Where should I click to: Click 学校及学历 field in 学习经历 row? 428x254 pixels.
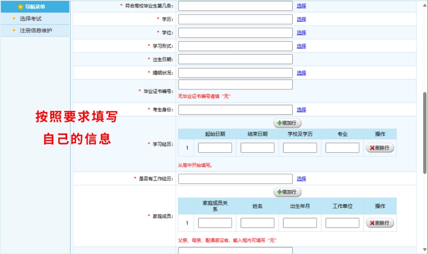click(x=300, y=148)
